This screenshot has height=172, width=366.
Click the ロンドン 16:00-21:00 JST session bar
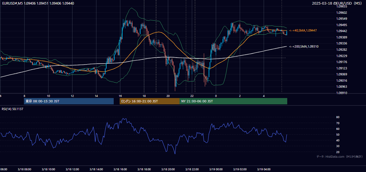tap(149, 101)
